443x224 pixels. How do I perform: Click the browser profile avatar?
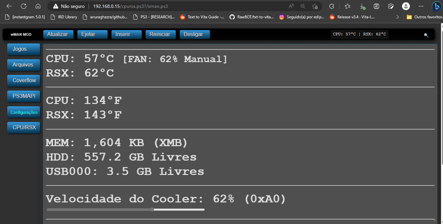406,6
